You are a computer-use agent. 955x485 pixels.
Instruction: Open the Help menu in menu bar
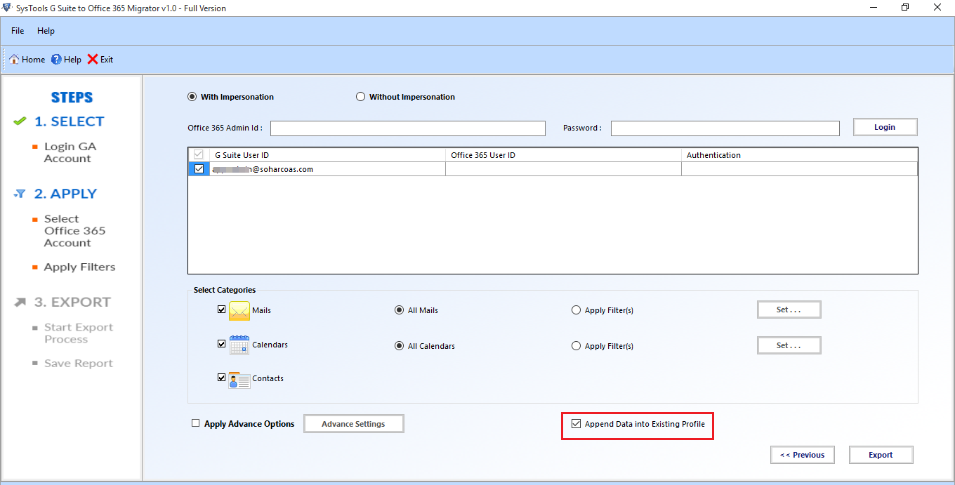(x=46, y=31)
